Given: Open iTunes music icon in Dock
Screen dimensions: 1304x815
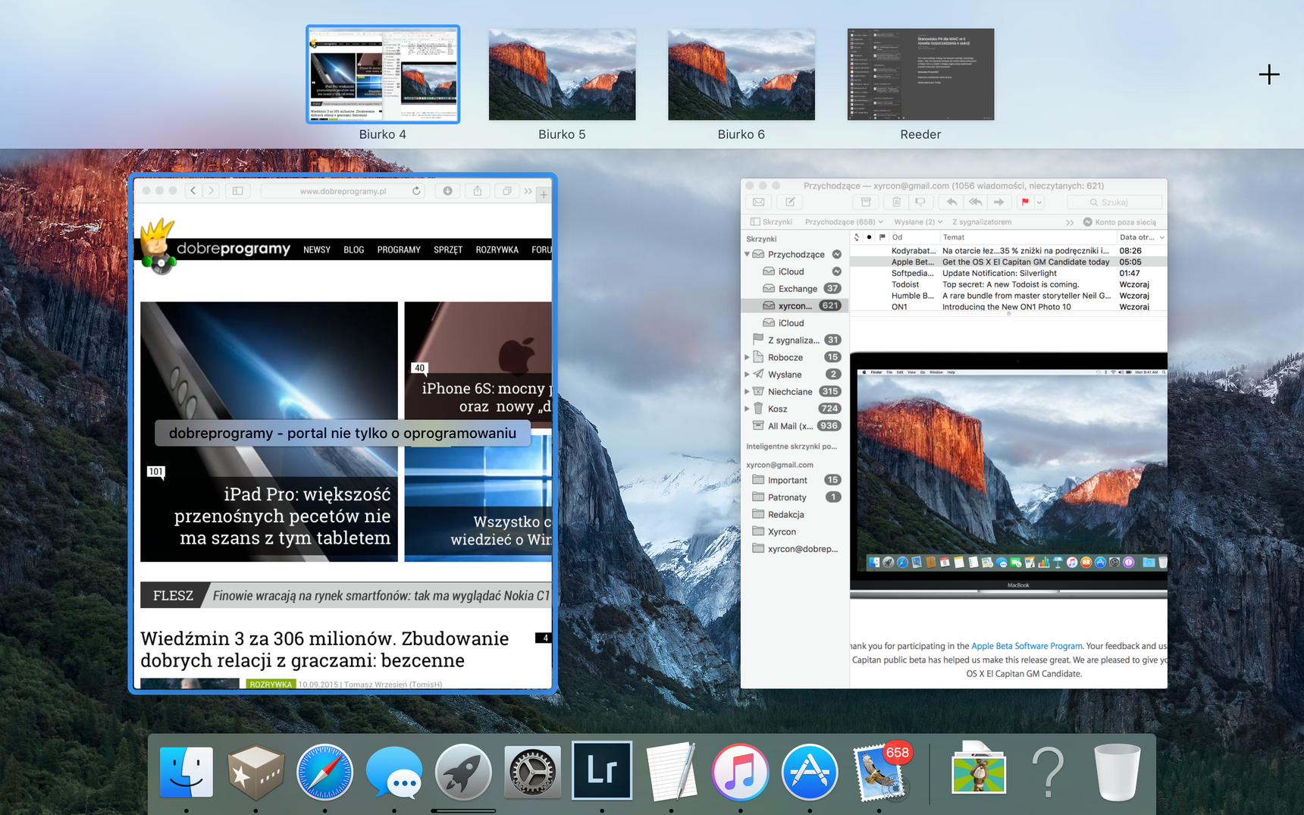Looking at the screenshot, I should point(740,772).
